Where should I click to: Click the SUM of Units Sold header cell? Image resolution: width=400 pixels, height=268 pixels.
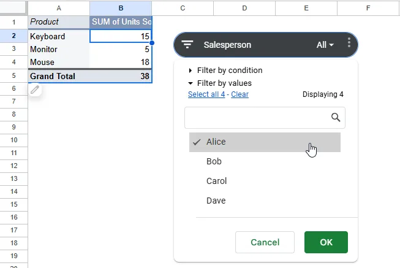(121, 22)
